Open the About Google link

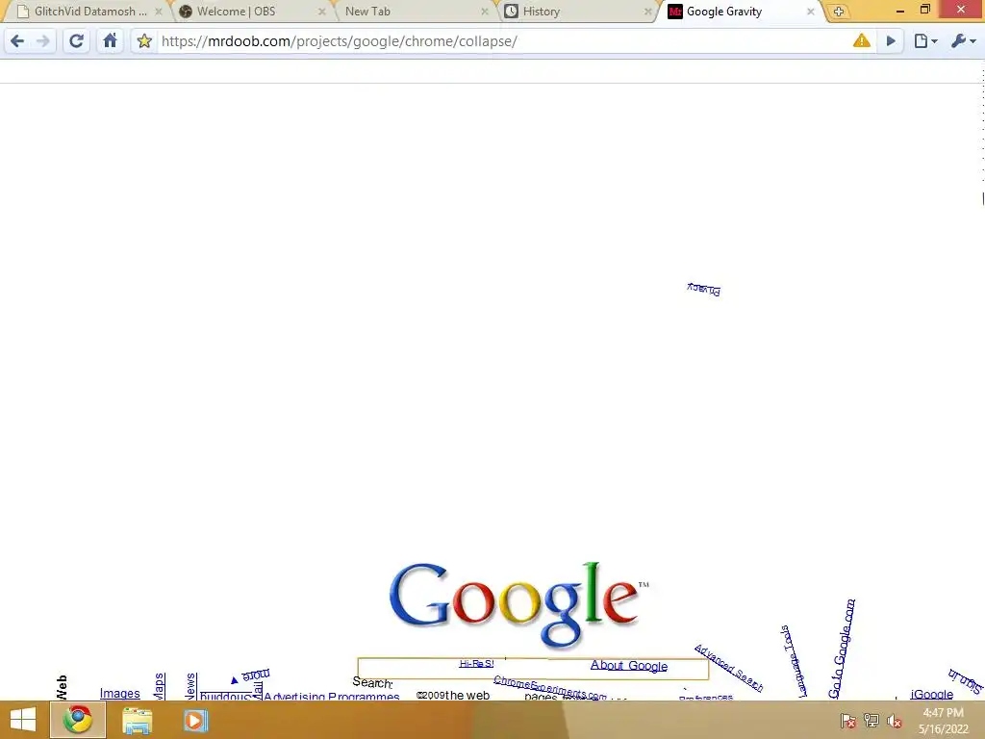tap(629, 666)
